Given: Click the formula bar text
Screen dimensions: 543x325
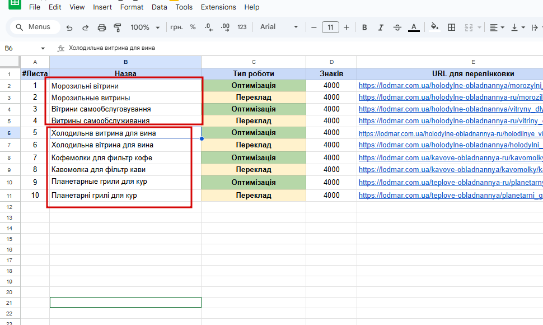Looking at the screenshot, I should pyautogui.click(x=112, y=48).
